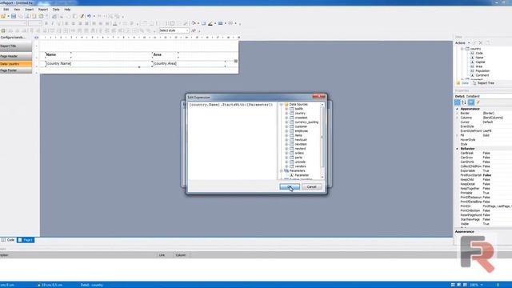Select the Page Footer band
This screenshot has height=288, width=512.
[x=16, y=70]
